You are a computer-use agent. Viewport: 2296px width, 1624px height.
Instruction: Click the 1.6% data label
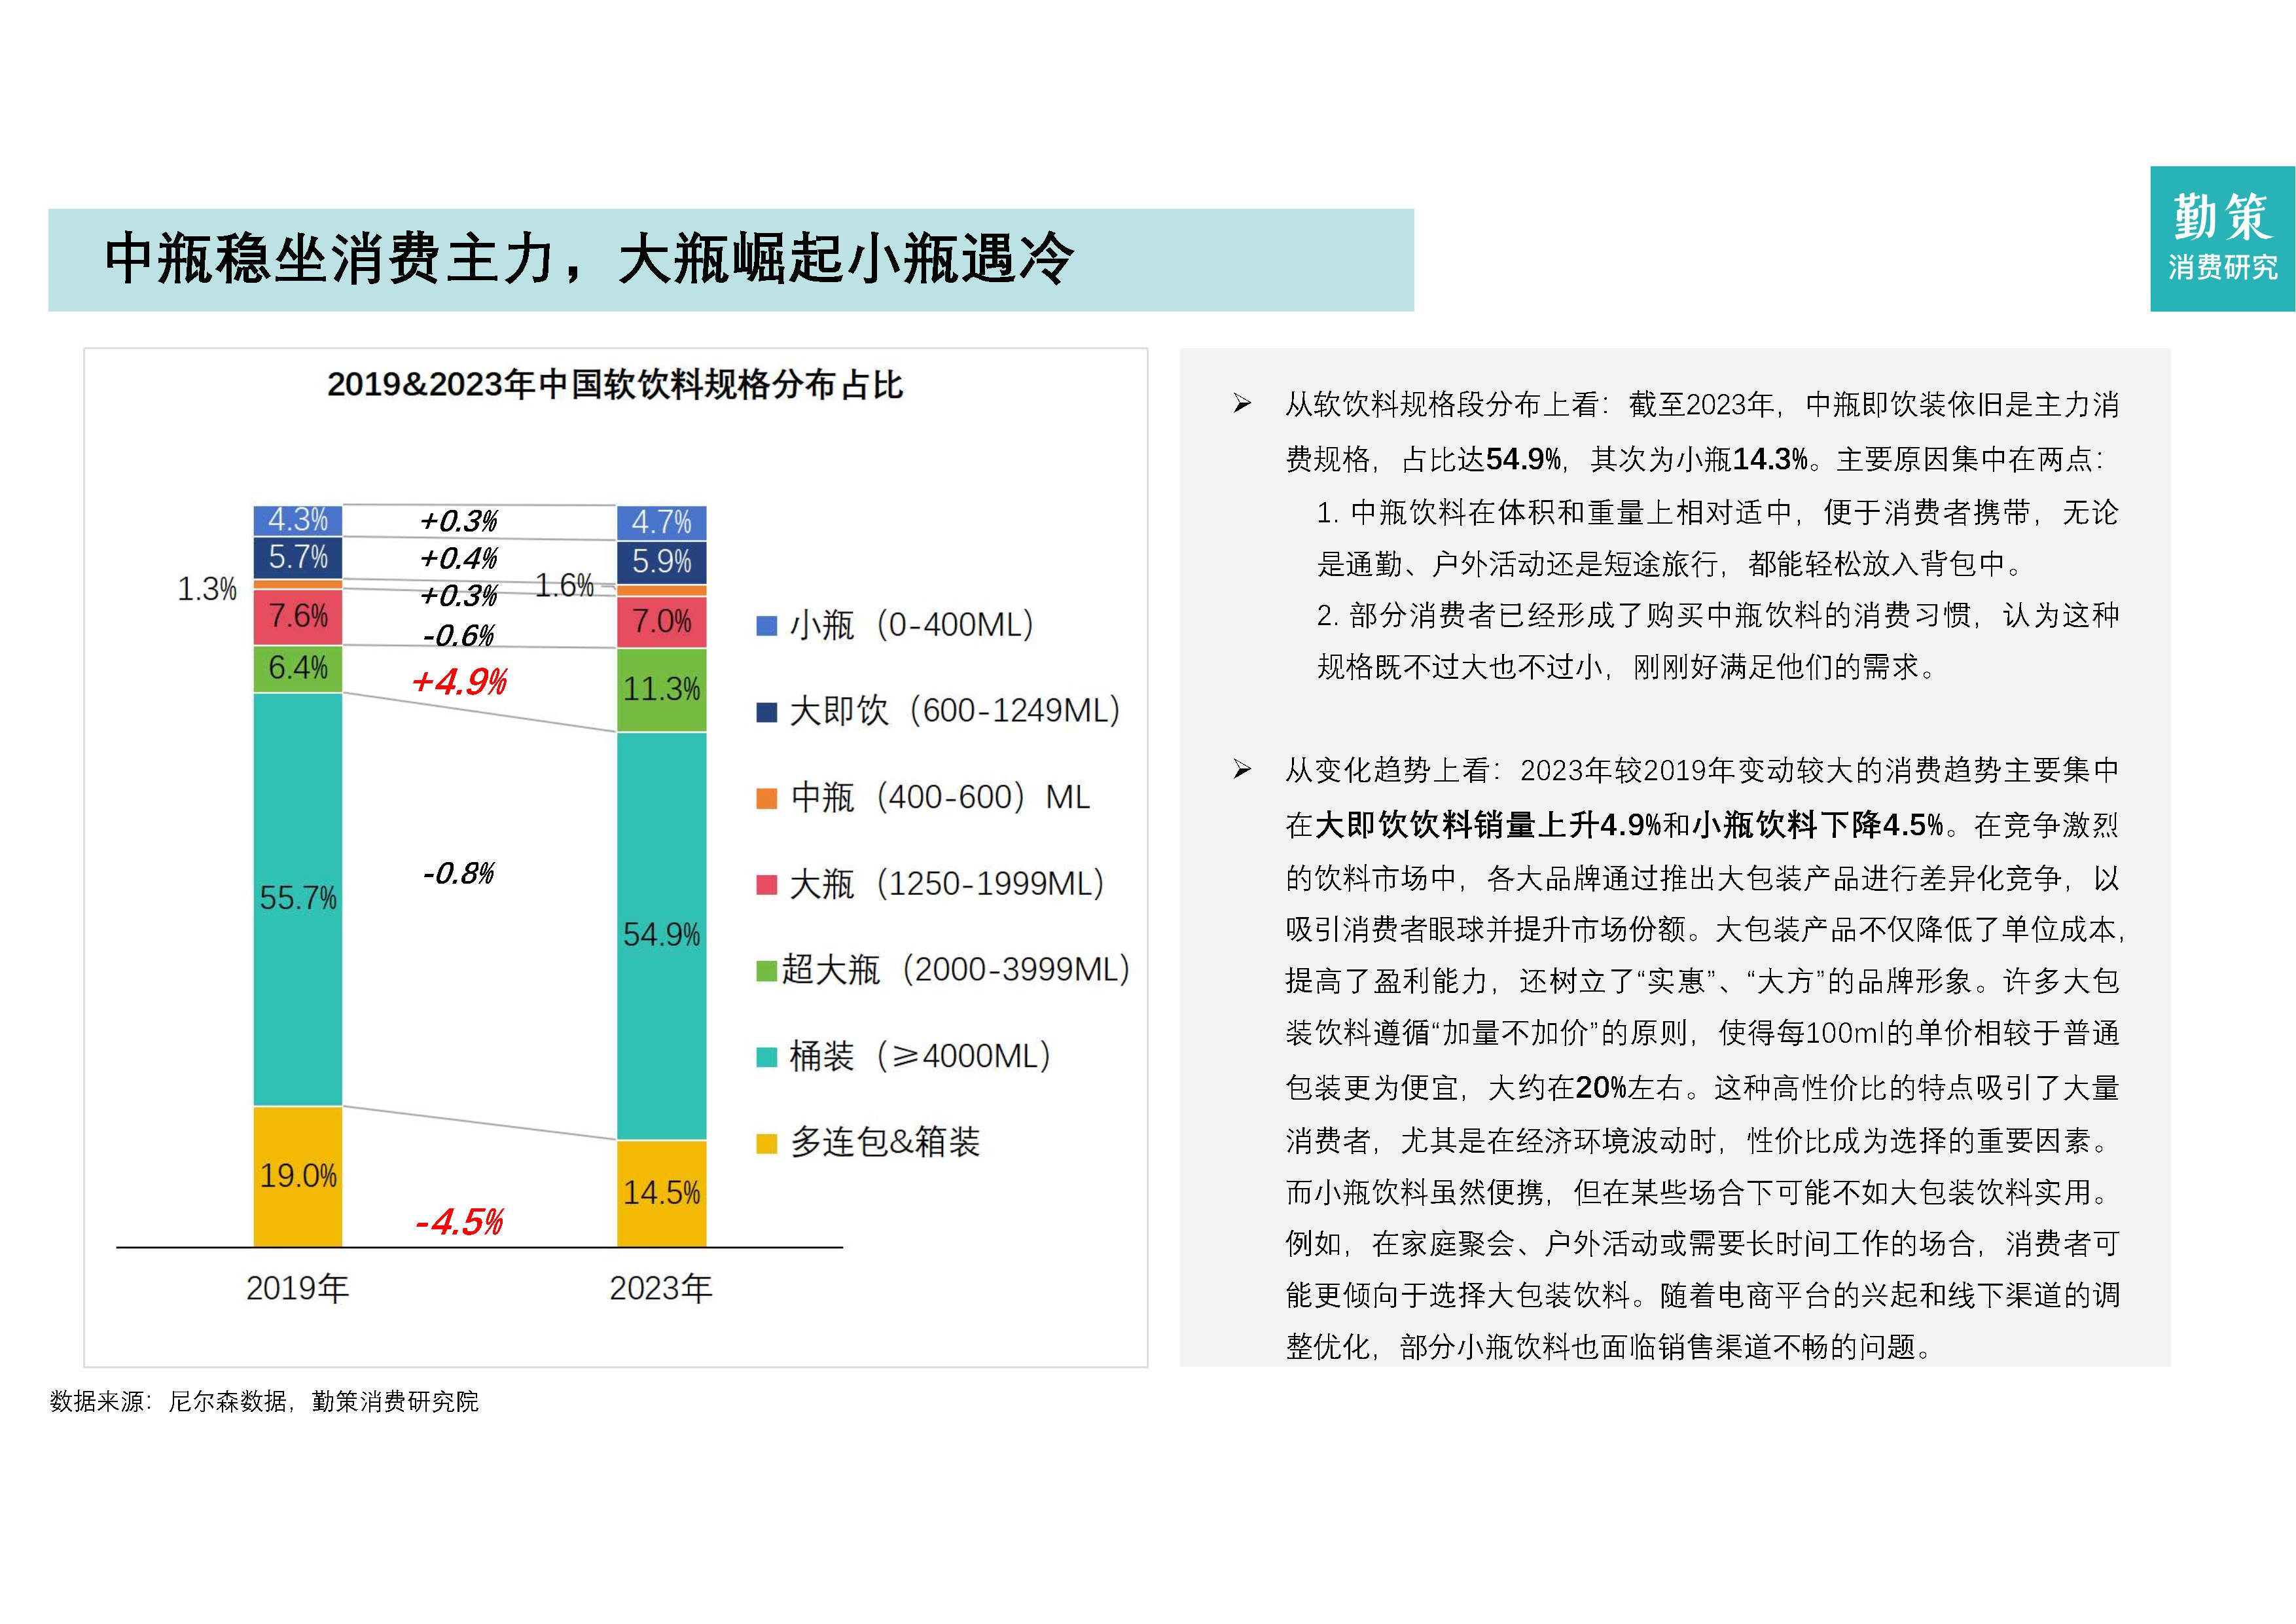564,586
